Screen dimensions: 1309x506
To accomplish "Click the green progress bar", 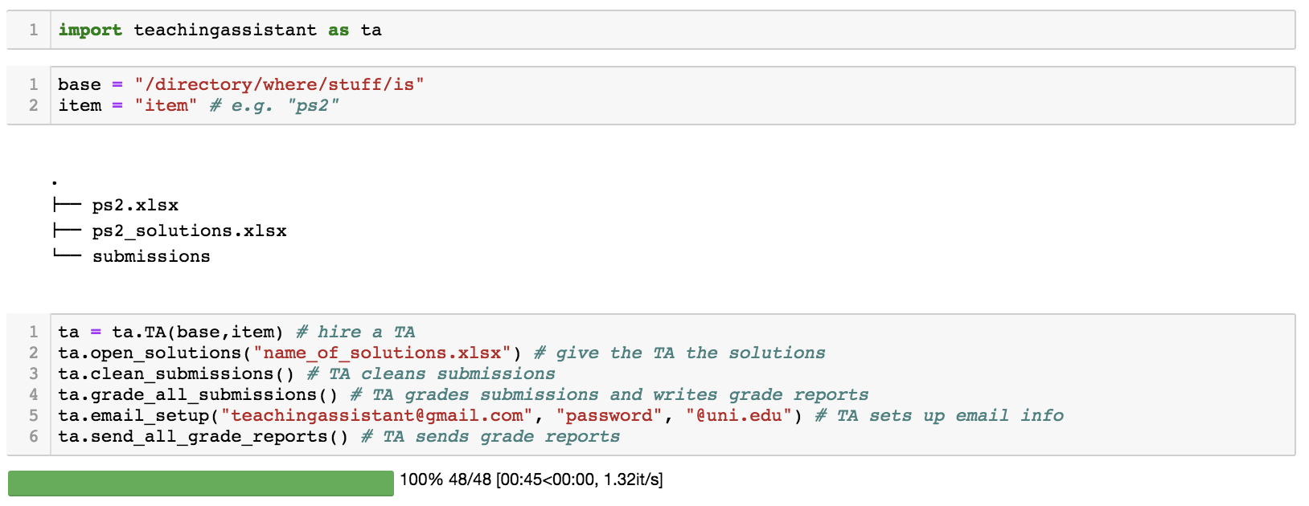I will [201, 484].
